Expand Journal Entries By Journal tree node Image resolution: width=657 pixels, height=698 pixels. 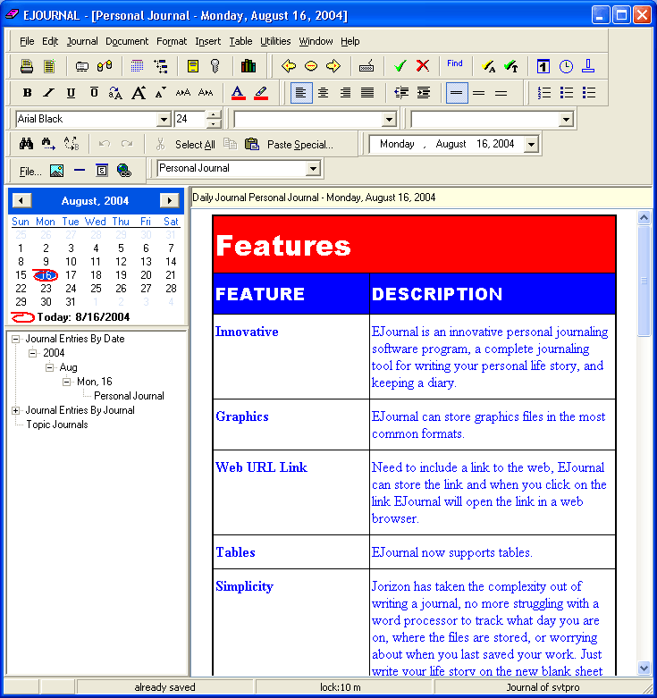point(15,410)
